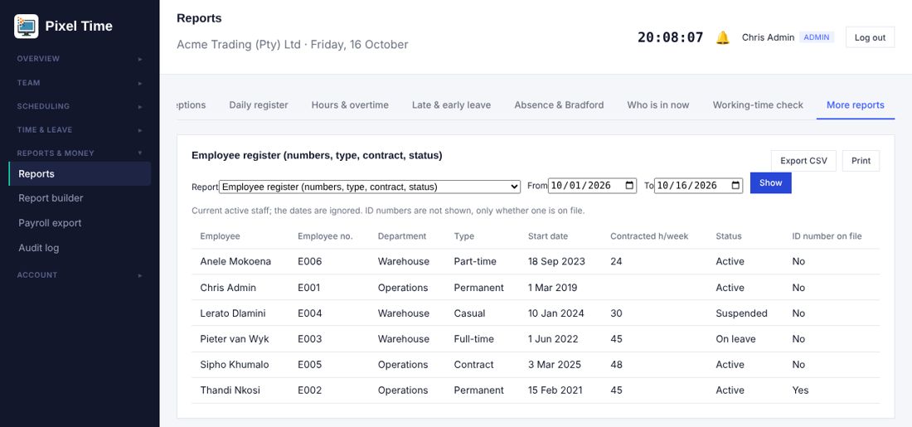Screen dimensions: 912x427
Task: Click the Log out button
Action: click(870, 38)
